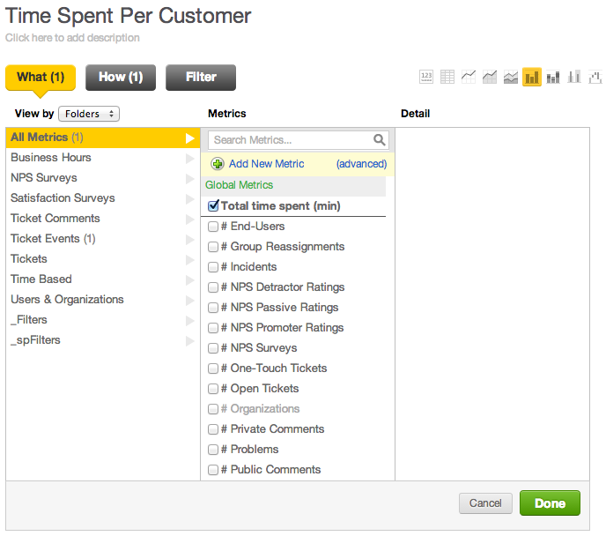Uncheck Total time spent (min) metric
Viewport: 606px width, 536px height.
(213, 205)
